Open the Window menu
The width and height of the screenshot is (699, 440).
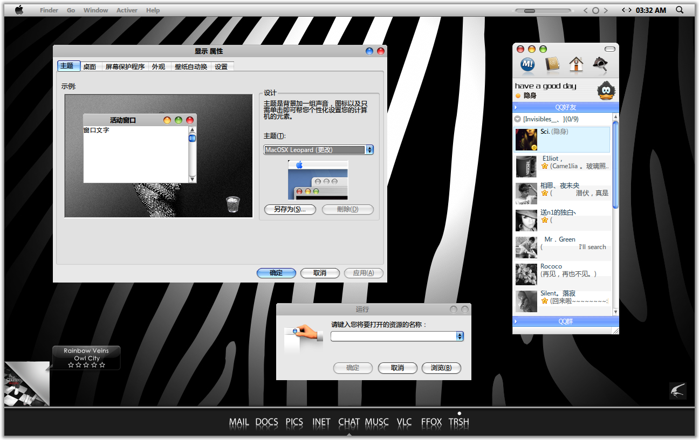[95, 10]
